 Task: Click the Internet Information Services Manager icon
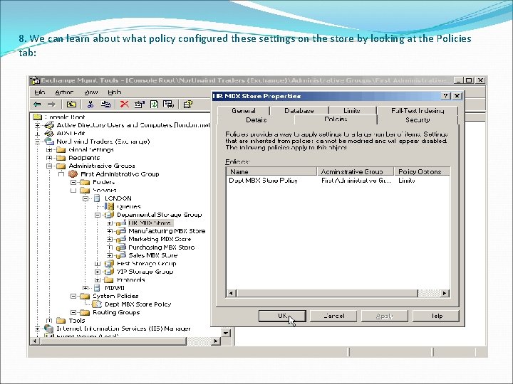49,329
